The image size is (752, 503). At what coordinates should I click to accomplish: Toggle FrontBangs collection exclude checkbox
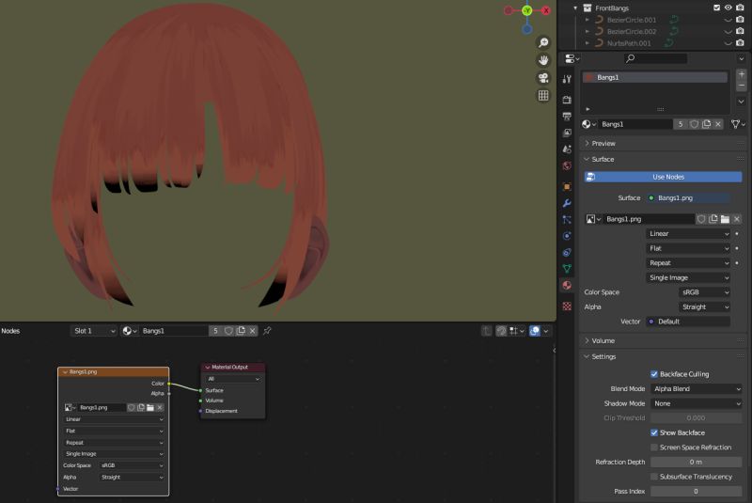[x=716, y=8]
